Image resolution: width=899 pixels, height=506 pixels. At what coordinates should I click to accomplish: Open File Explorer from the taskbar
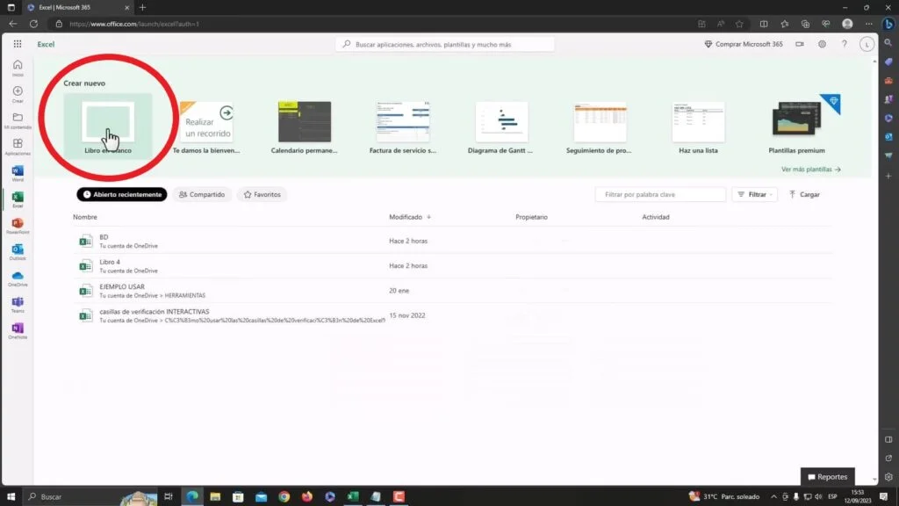(x=215, y=496)
